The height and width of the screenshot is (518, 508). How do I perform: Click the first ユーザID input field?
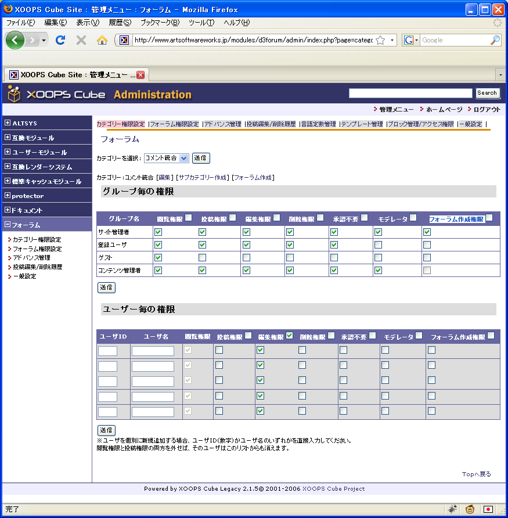coord(107,351)
